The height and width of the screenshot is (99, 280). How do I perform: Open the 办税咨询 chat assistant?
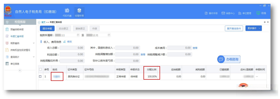click(x=229, y=59)
